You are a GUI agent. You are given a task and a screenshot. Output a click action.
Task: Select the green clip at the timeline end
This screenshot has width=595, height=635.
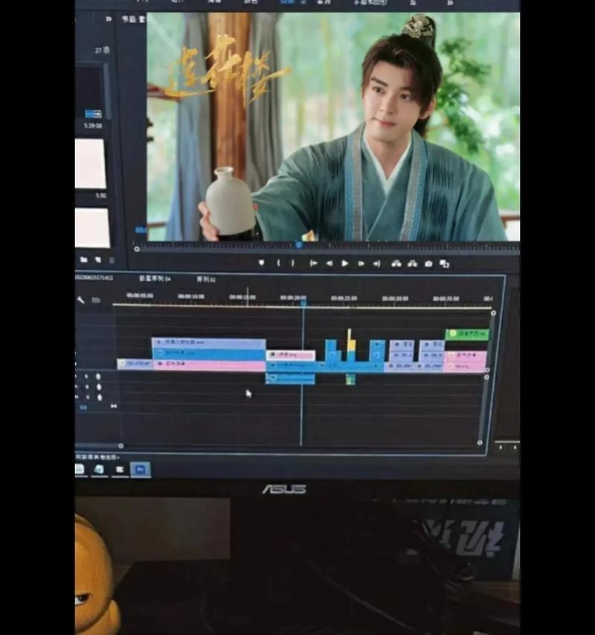[x=467, y=334]
